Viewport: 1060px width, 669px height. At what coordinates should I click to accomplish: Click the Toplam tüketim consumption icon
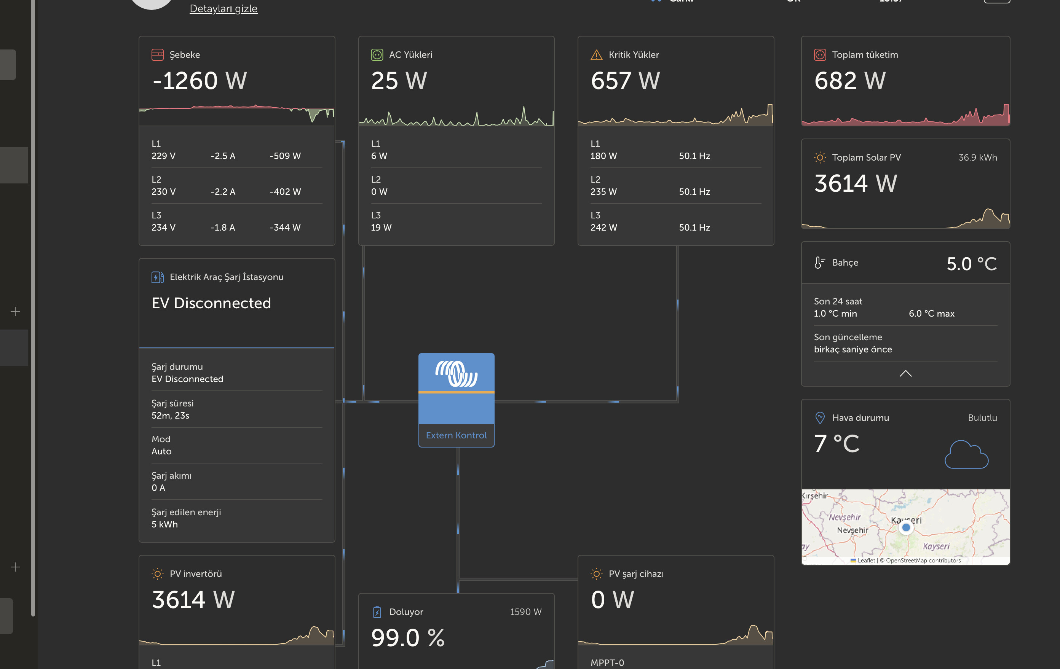pos(820,54)
